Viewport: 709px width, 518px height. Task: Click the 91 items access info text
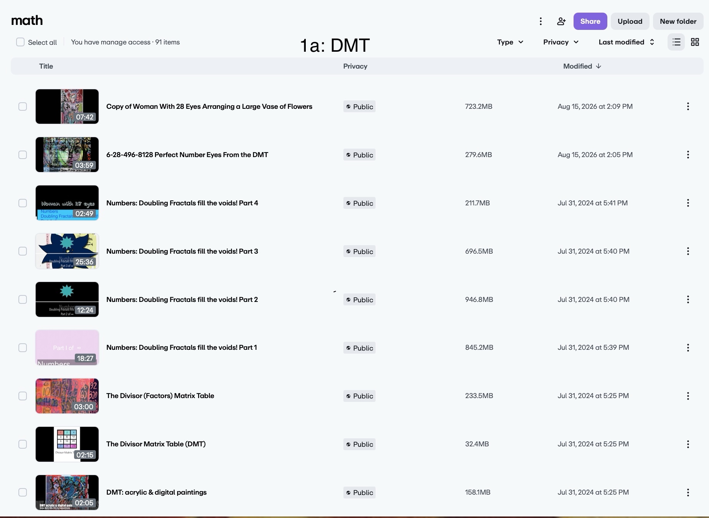tap(125, 42)
